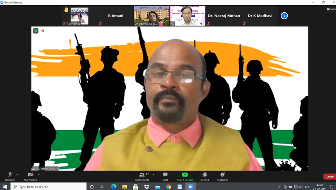This screenshot has height=190, width=336.
Task: Open the Reactions picker
Action: (x=222, y=176)
